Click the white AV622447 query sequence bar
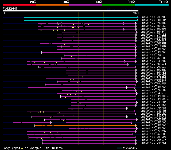171x150 pixels. tap(71, 11)
